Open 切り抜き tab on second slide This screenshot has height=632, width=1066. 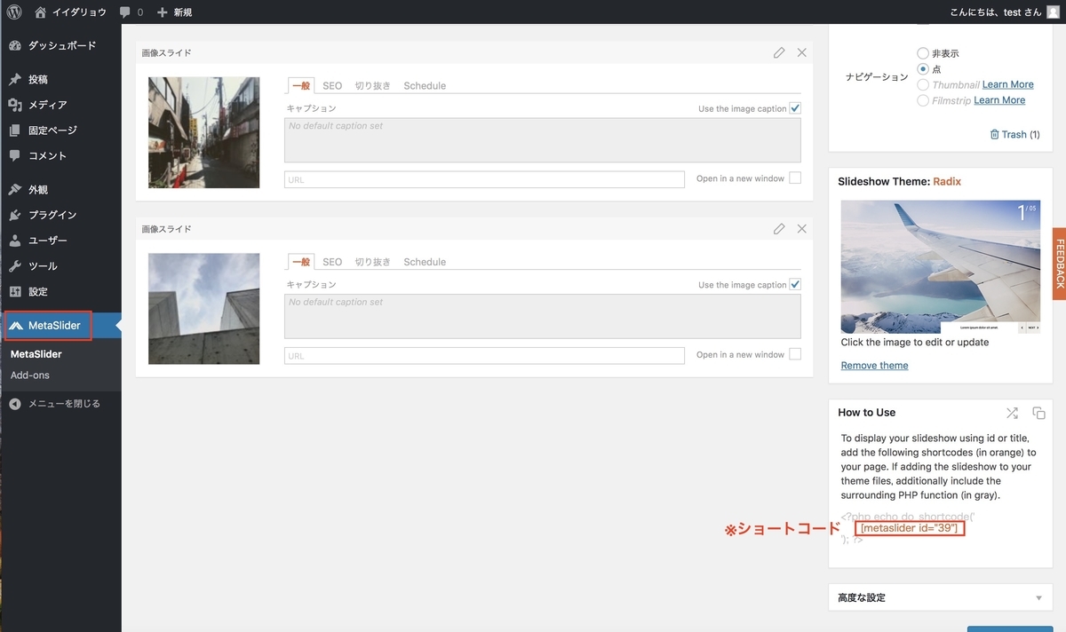pos(373,262)
